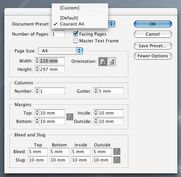
Task: Click the OK button
Action: pyautogui.click(x=153, y=24)
